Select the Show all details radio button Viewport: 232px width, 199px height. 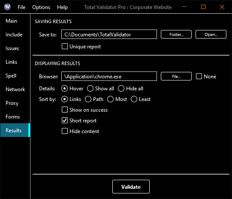pos(90,89)
